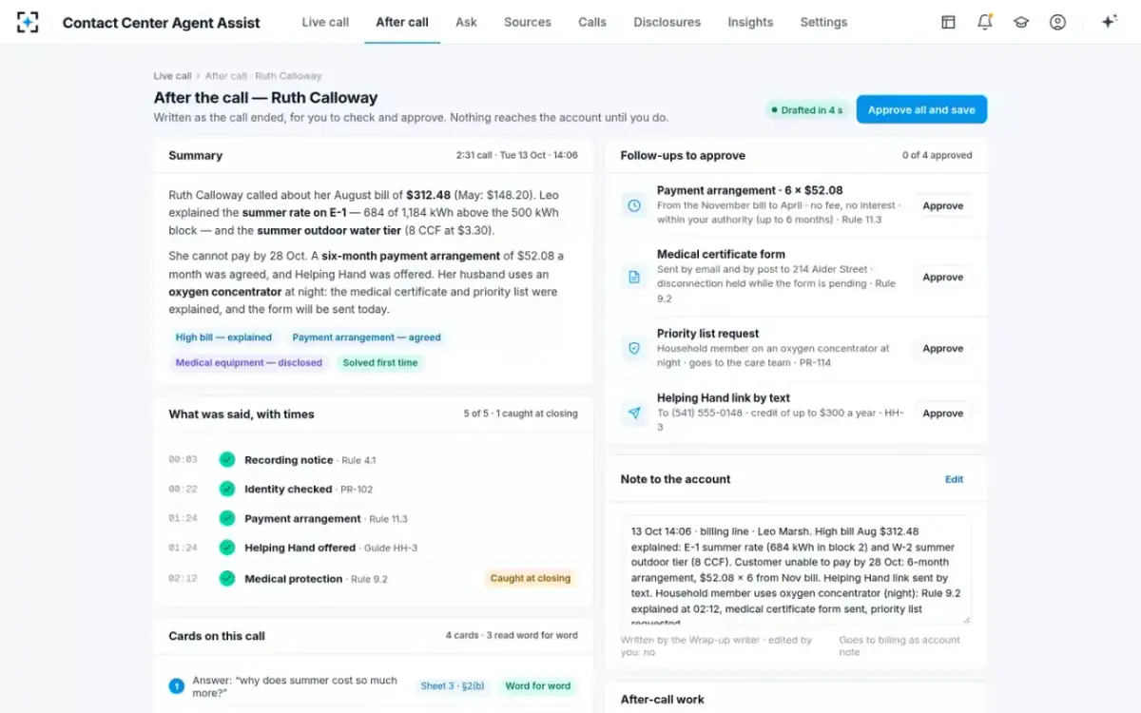Open the Disclosures tab

[667, 22]
